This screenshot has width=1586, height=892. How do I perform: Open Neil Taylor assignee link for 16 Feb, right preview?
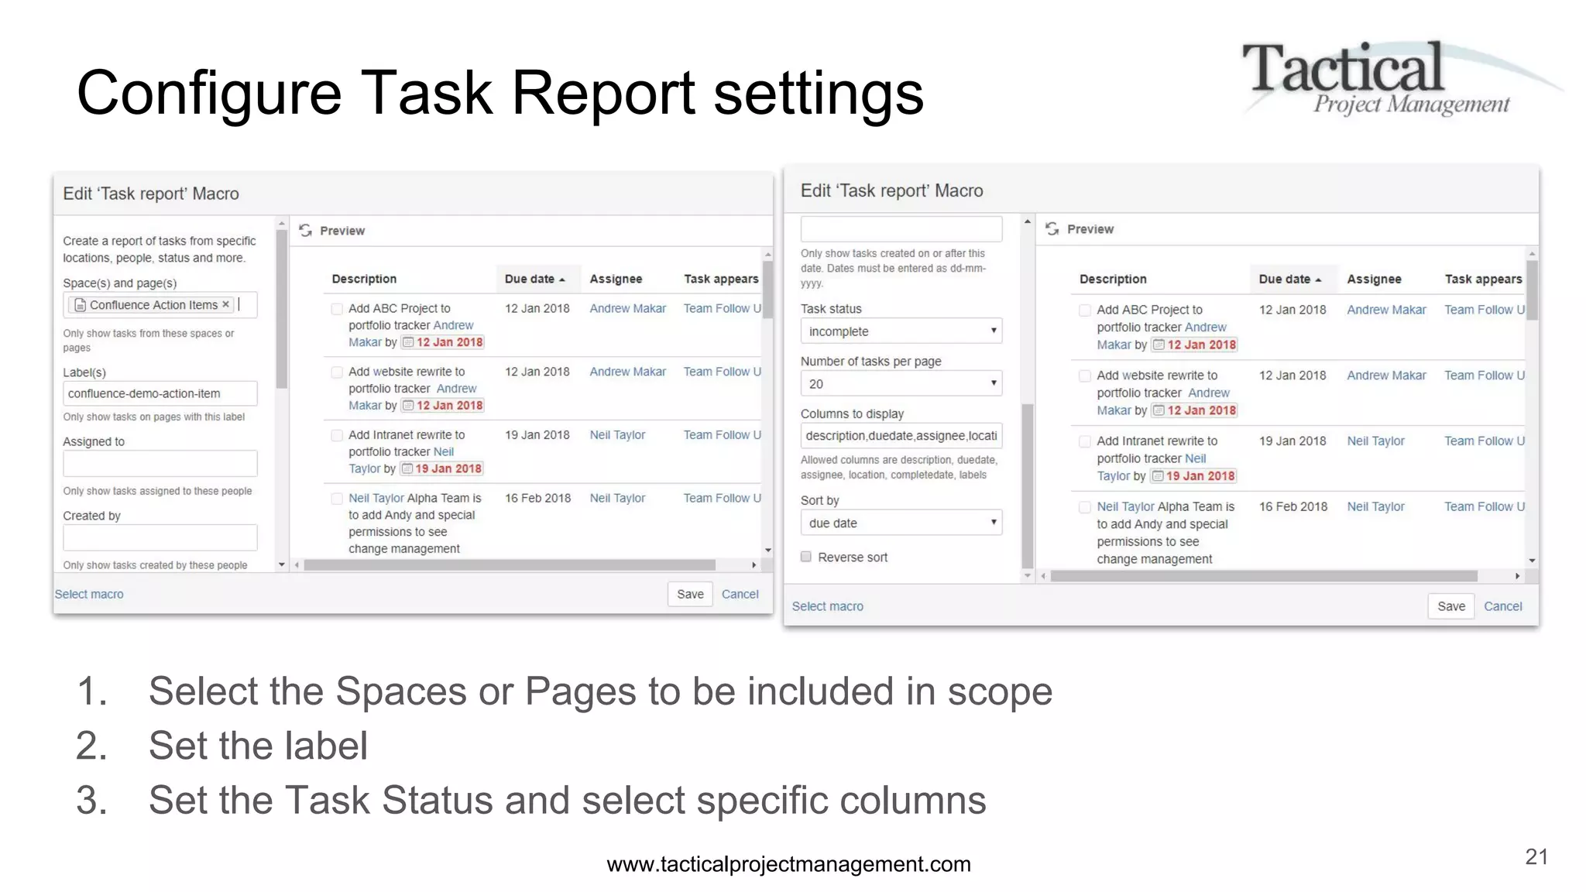tap(1375, 506)
